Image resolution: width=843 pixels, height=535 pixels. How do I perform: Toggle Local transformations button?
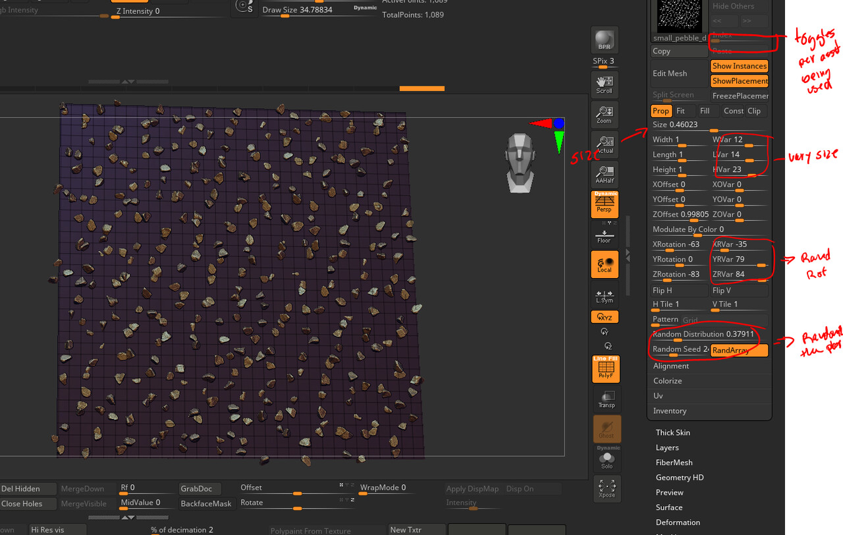pyautogui.click(x=604, y=264)
